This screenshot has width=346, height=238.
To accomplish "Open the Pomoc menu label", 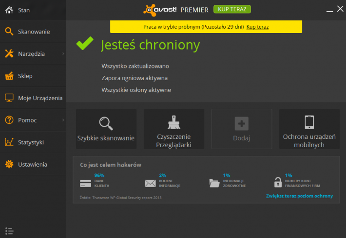I will coord(27,120).
